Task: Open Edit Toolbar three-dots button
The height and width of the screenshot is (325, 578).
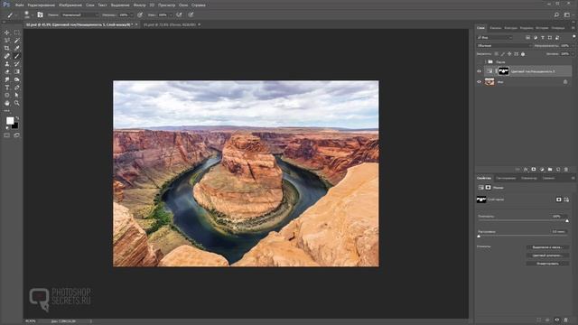Action: (7, 111)
